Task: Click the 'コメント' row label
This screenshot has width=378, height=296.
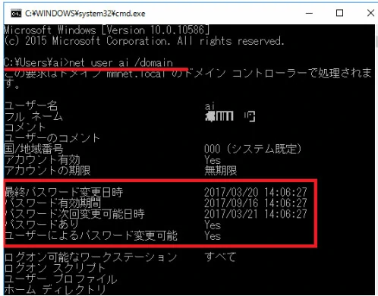Action: click(x=25, y=127)
